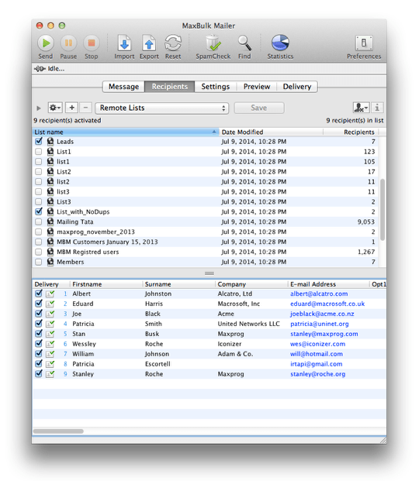
Task: Click the status icon in Wessley's row
Action: pyautogui.click(x=50, y=344)
